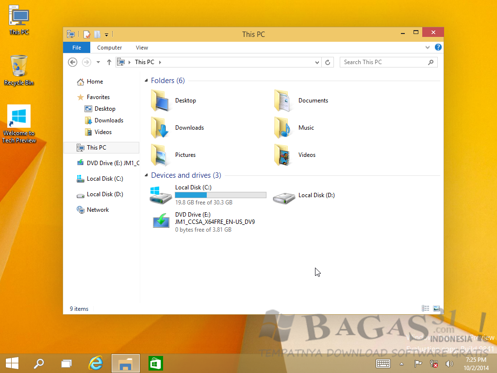Image resolution: width=497 pixels, height=373 pixels.
Task: Select the Documents folder icon
Action: [x=282, y=101]
